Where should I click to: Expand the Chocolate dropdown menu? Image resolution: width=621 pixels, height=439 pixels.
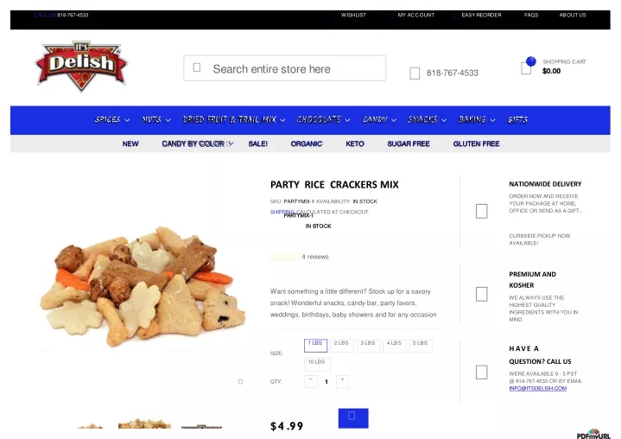tap(323, 119)
